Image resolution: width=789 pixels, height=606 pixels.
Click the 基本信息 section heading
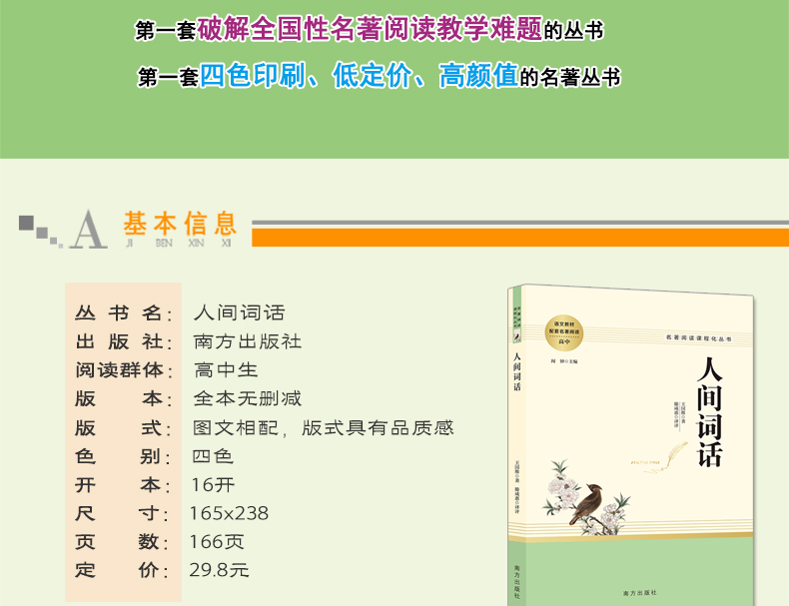click(x=180, y=223)
